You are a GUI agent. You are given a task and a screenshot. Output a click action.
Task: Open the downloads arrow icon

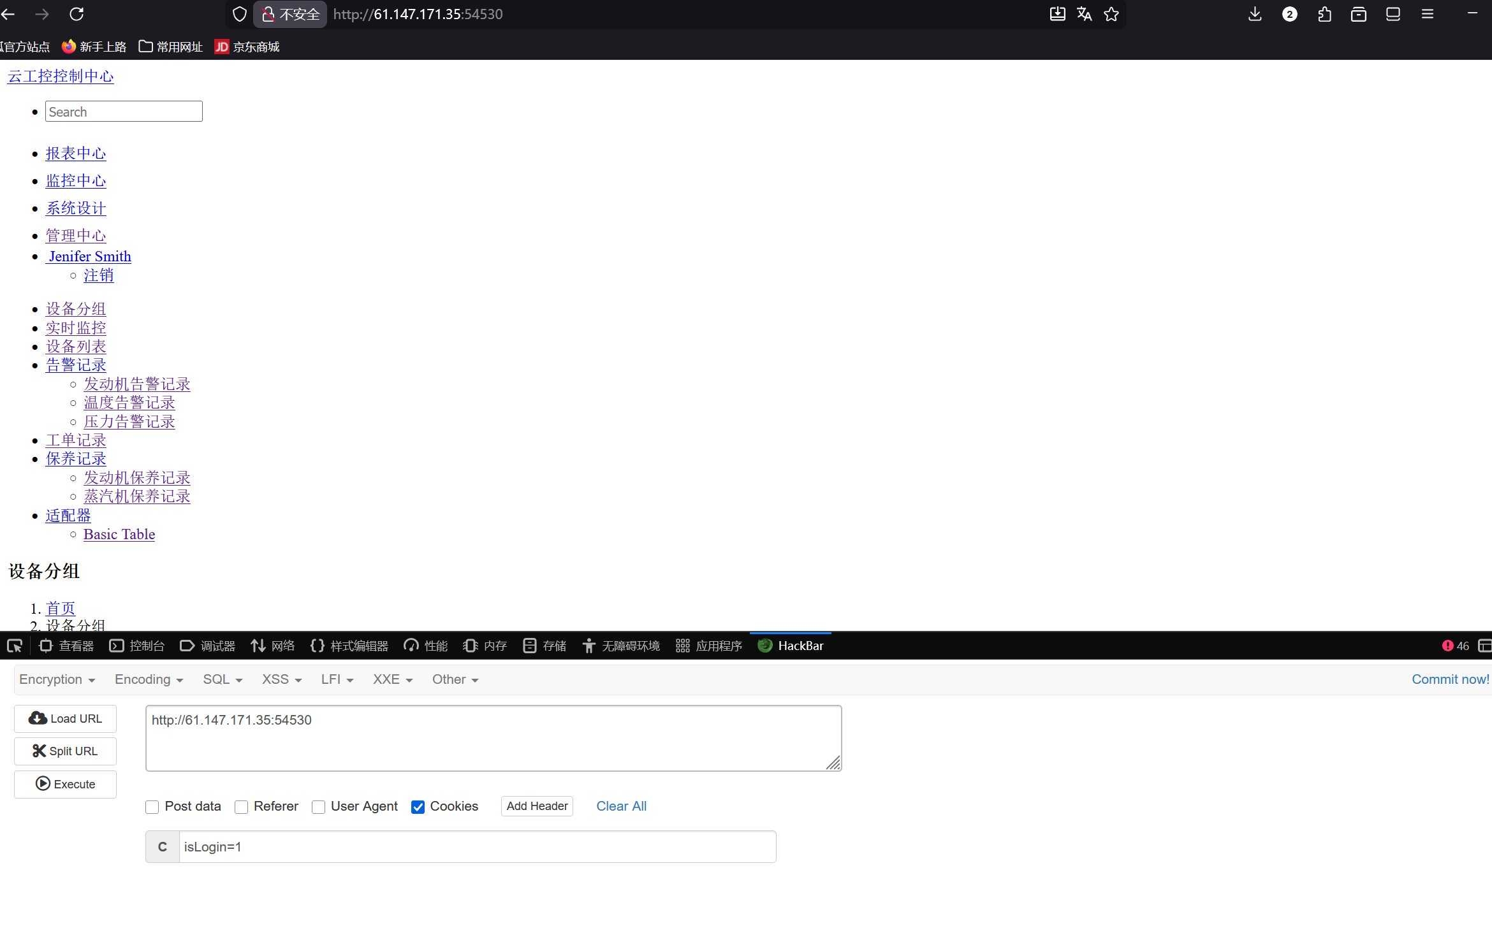[x=1255, y=14]
